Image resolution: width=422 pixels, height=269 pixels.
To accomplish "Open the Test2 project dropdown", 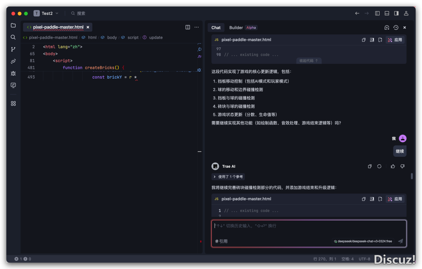I will pyautogui.click(x=46, y=13).
